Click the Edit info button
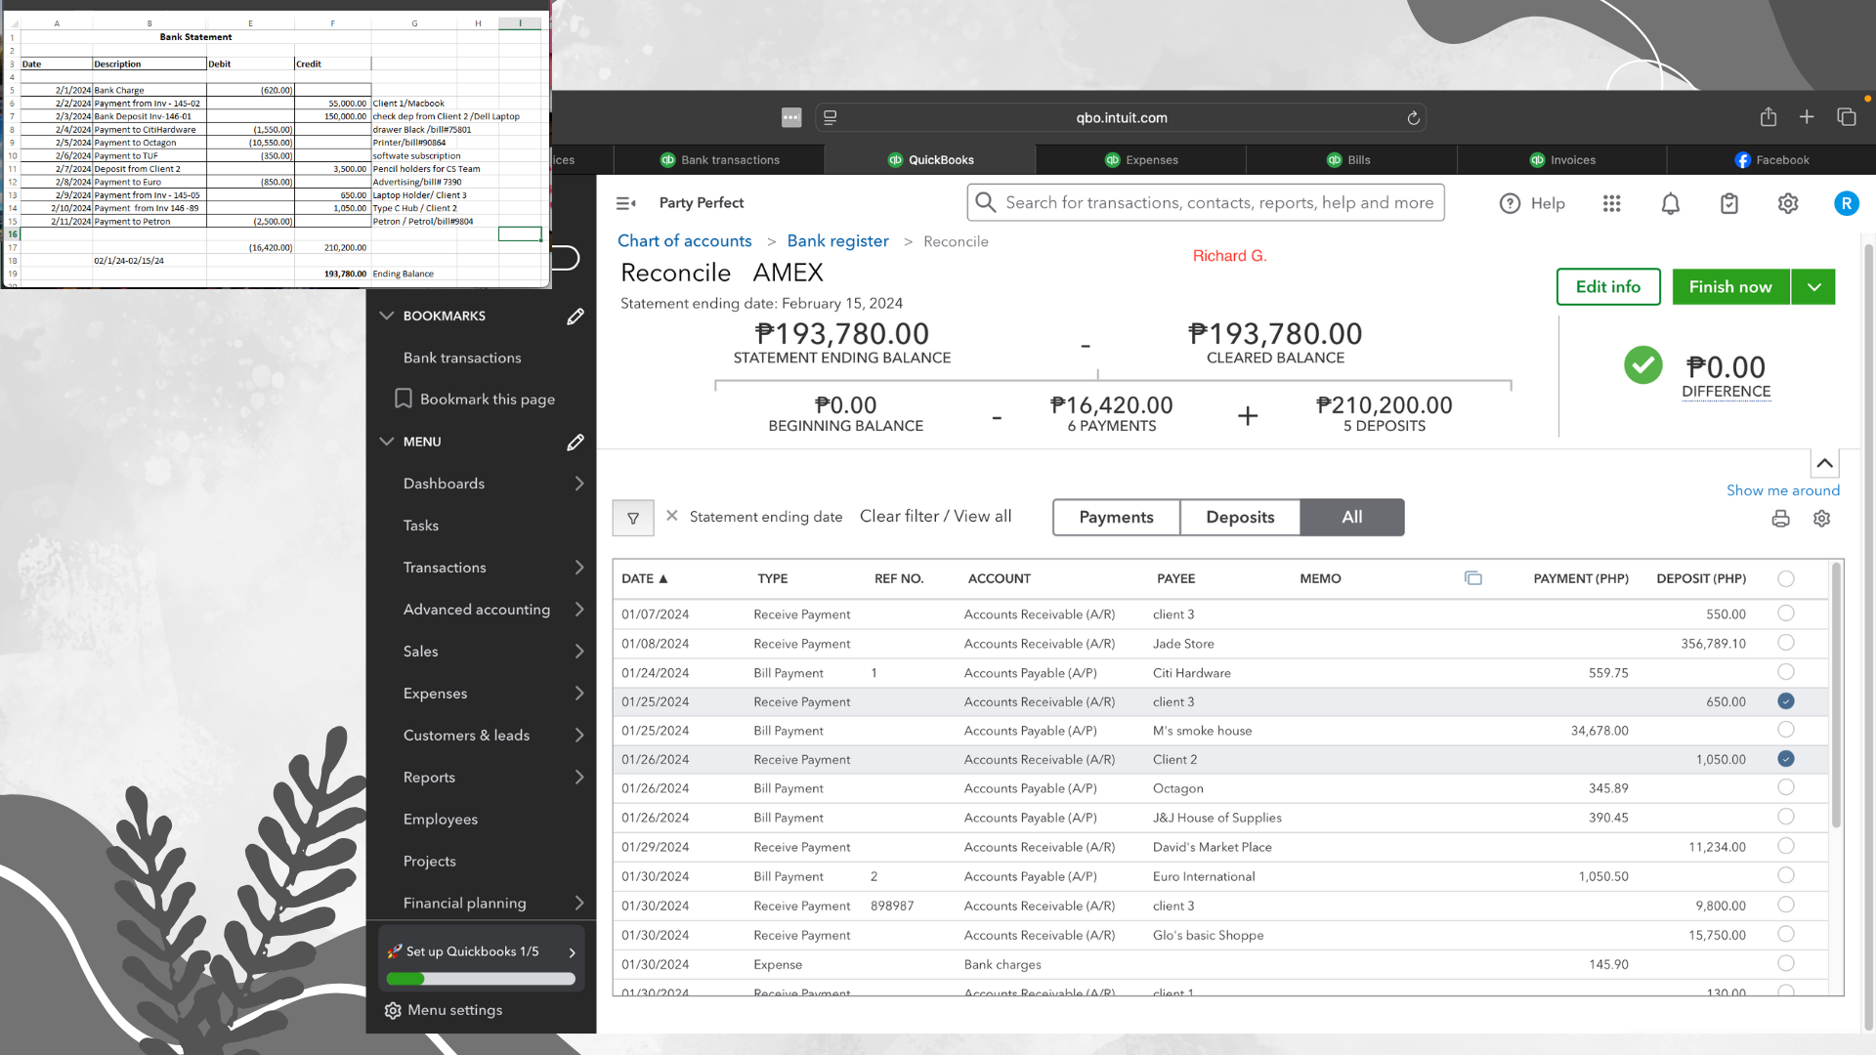 click(1607, 287)
